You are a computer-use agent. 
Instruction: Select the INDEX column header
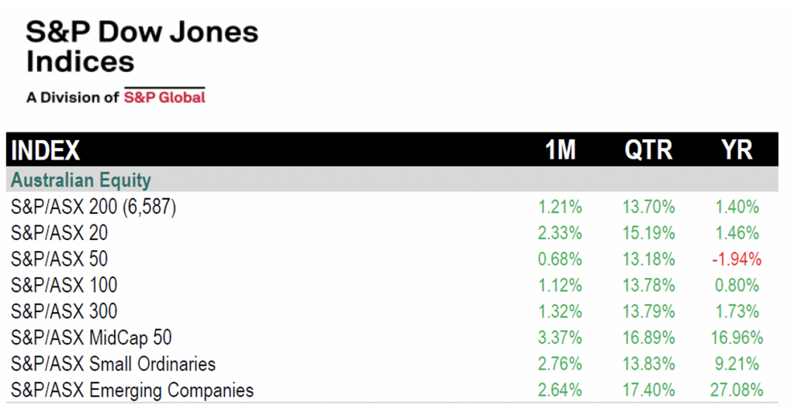point(46,150)
